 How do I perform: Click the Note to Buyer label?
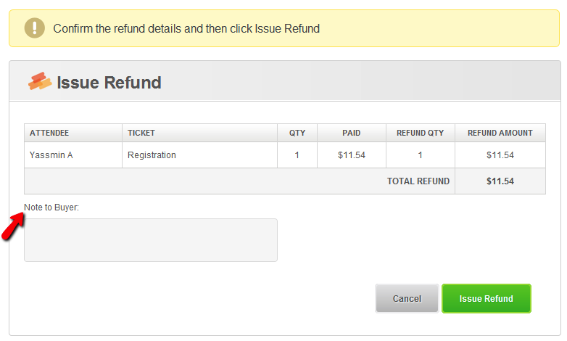51,208
